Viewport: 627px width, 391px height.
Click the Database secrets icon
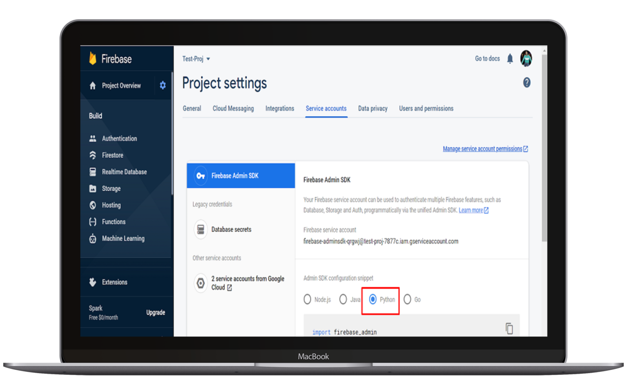point(200,229)
